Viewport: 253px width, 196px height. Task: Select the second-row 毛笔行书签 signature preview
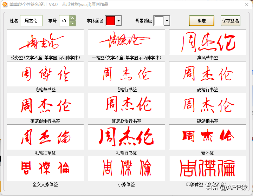[126, 74]
